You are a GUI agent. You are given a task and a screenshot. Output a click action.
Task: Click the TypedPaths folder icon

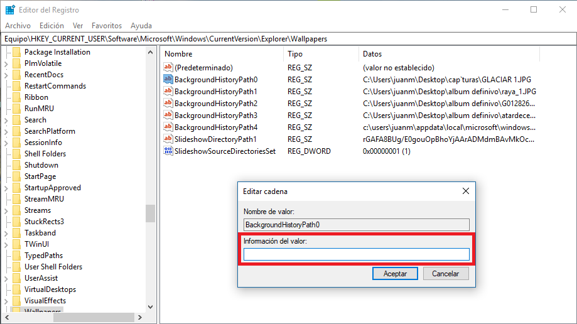tap(16, 255)
